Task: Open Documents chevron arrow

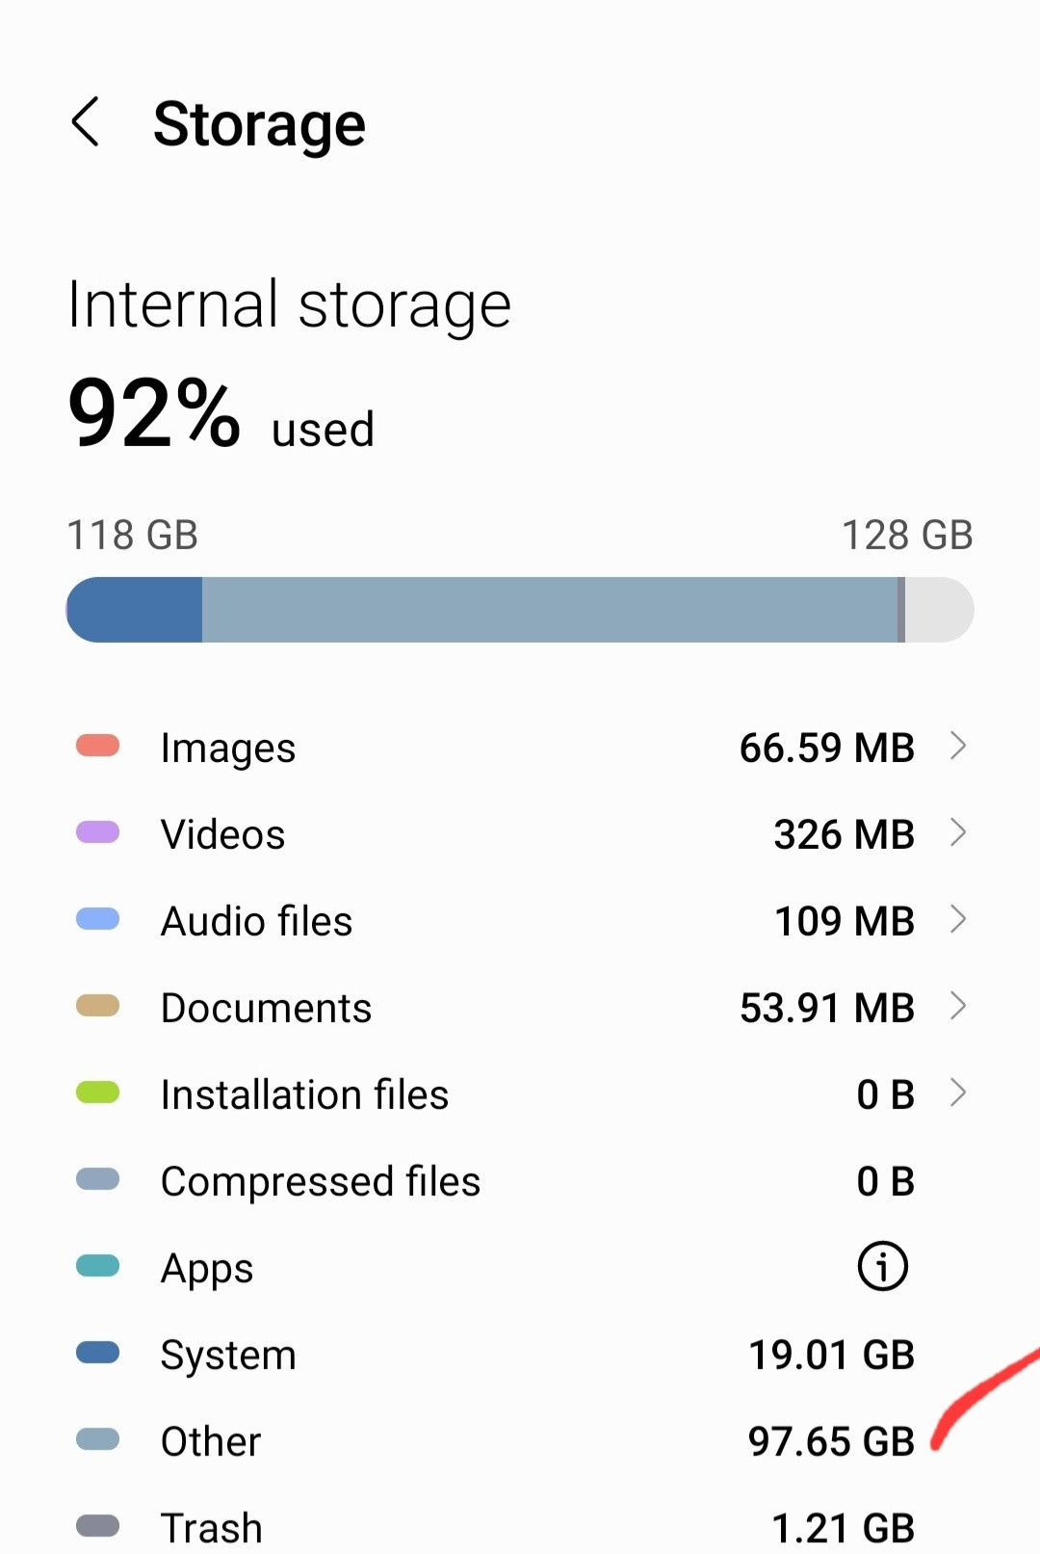Action: click(957, 1006)
